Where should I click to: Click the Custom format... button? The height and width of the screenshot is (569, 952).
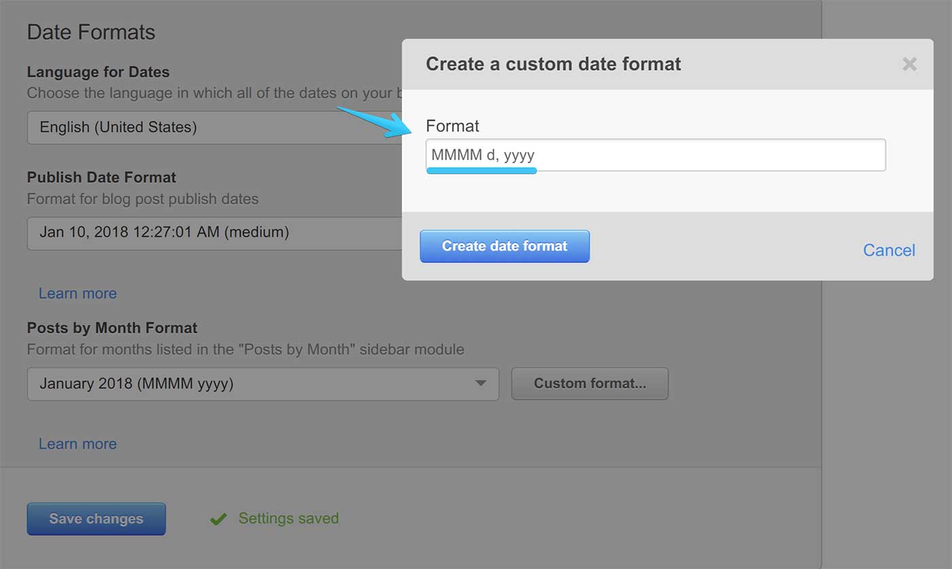[590, 384]
